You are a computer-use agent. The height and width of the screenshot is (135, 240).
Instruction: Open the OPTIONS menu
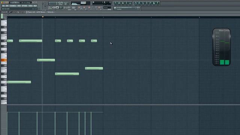coord(24,6)
